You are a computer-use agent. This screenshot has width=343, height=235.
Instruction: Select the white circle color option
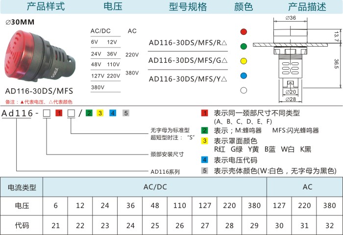(243, 90)
